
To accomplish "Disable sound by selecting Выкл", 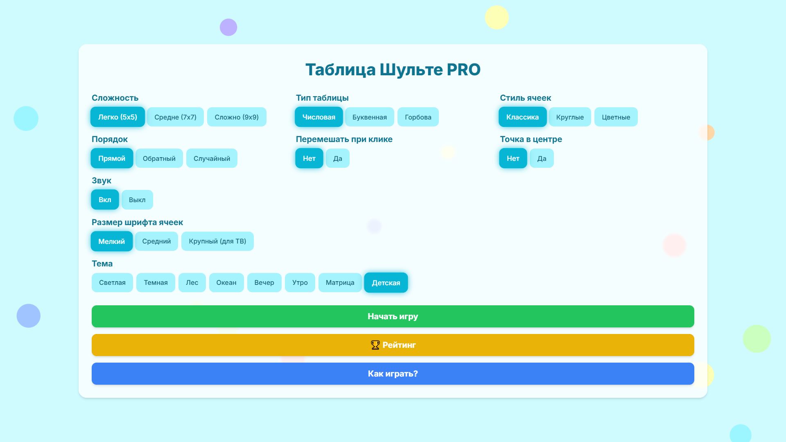I will pyautogui.click(x=137, y=200).
